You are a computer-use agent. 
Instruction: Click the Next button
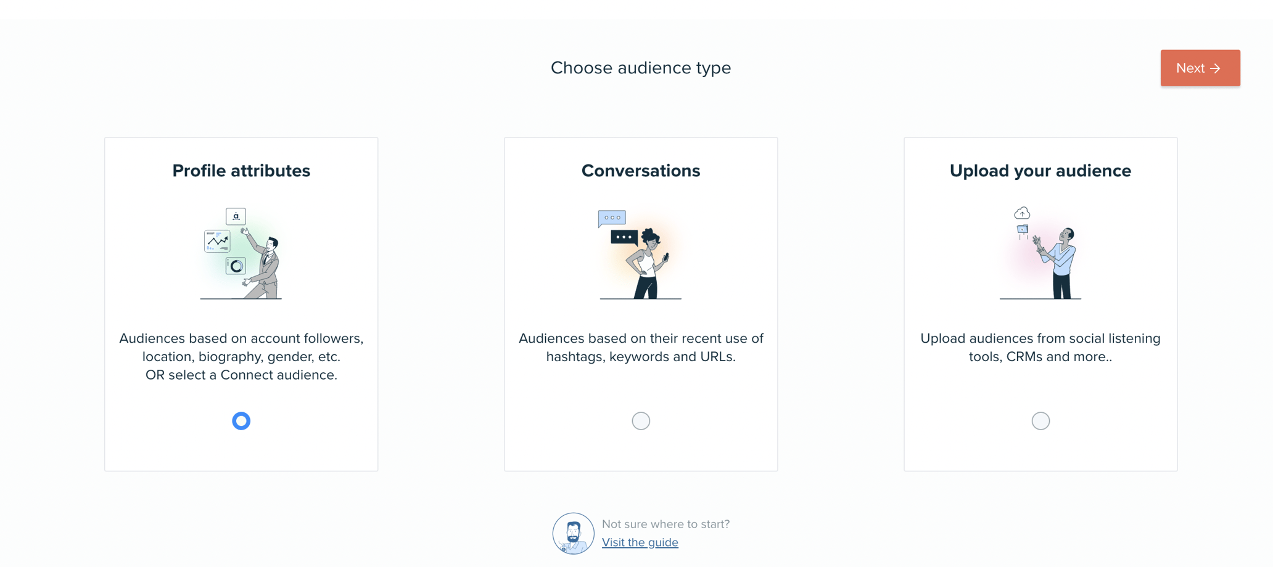tap(1200, 68)
